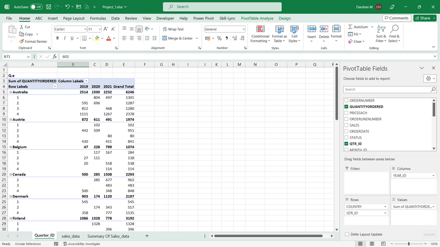Open the font size dropdown
The height and width of the screenshot is (247, 440).
(100, 29)
